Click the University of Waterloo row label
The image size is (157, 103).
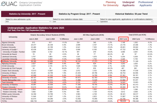[10, 85]
